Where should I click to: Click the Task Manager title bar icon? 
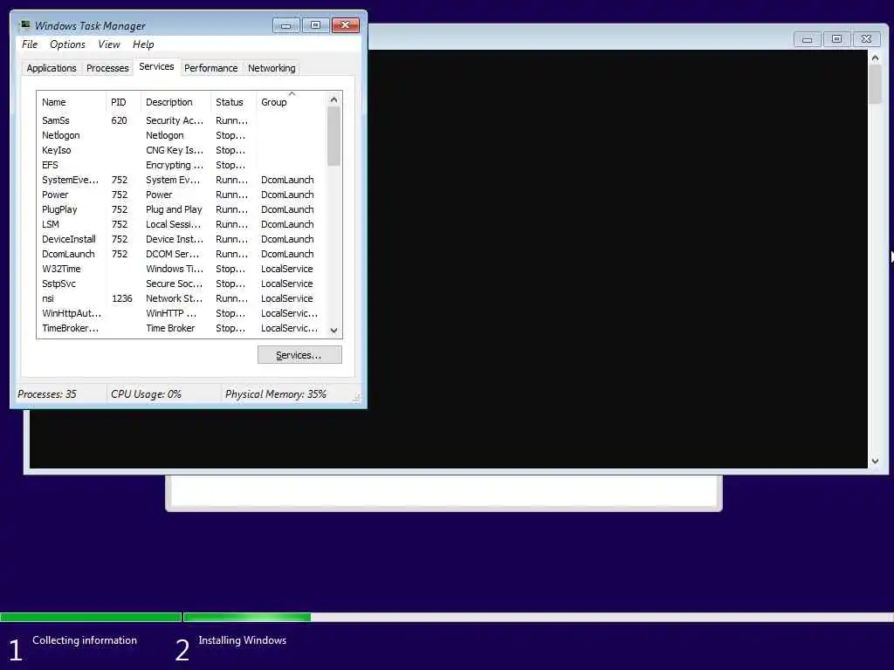click(x=24, y=25)
